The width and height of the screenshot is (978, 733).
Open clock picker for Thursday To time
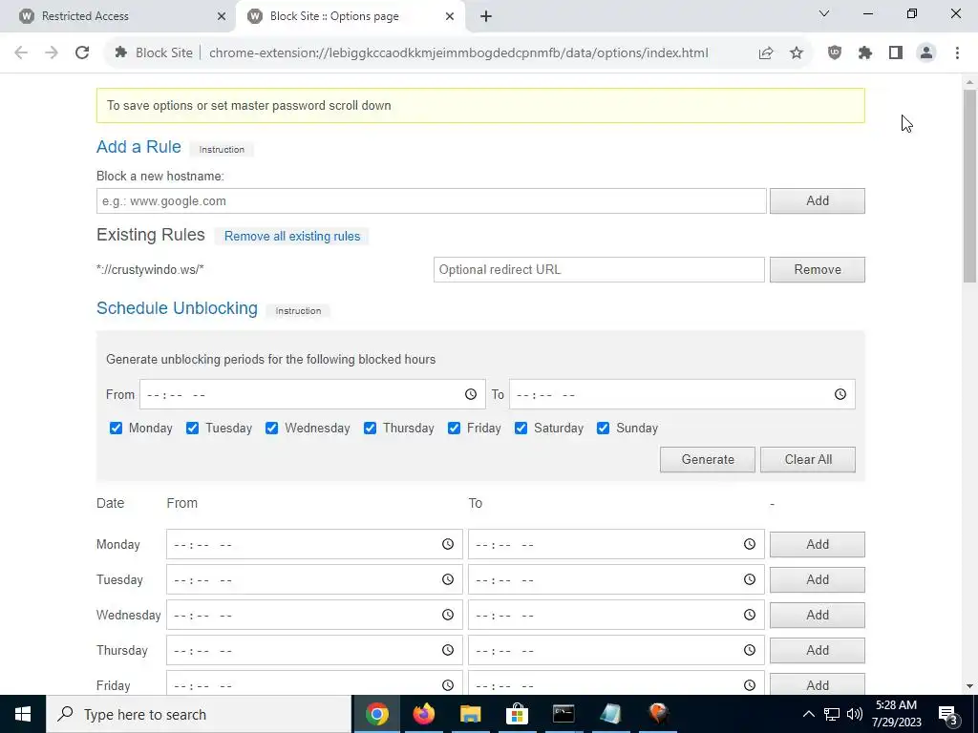tap(750, 650)
